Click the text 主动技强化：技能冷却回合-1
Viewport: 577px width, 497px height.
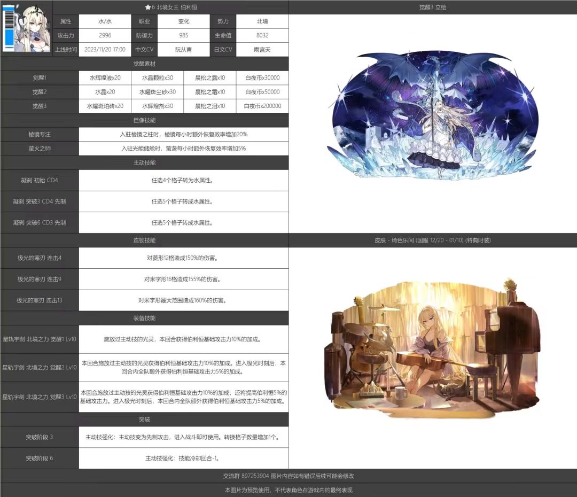pyautogui.click(x=183, y=458)
